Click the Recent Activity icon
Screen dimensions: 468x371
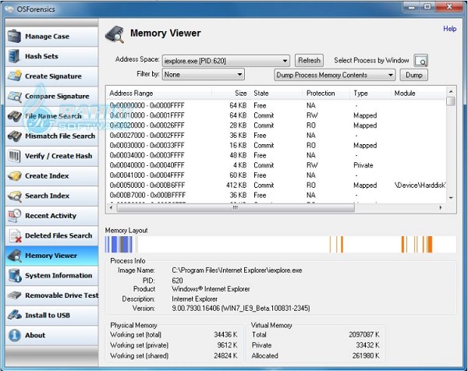pos(14,216)
